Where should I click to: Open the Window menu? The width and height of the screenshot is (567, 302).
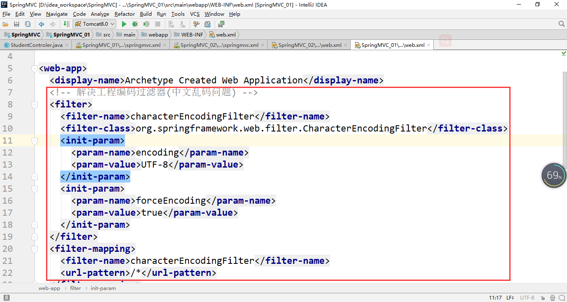(x=214, y=14)
